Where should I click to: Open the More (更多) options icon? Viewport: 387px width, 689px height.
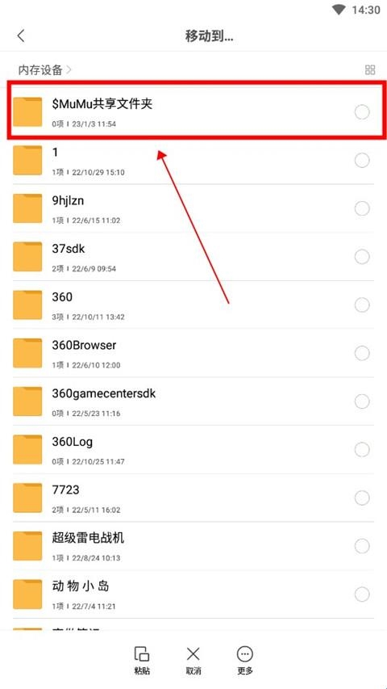(245, 655)
